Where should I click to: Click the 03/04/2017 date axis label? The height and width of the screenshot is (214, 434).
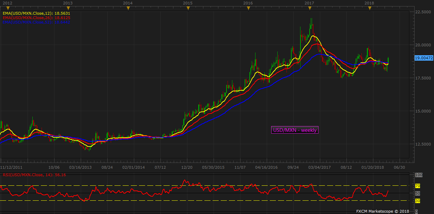click(x=320, y=168)
